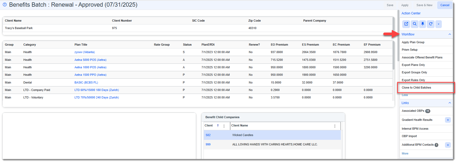Cancel the benefits batch edit
The image size is (457, 163).
tap(445, 5)
